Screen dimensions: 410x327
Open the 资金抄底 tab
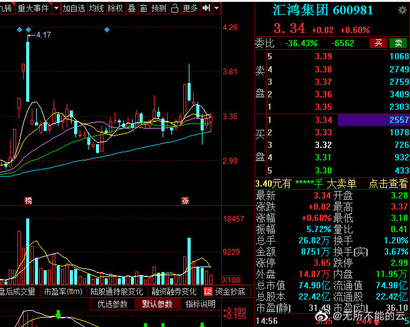(231, 291)
